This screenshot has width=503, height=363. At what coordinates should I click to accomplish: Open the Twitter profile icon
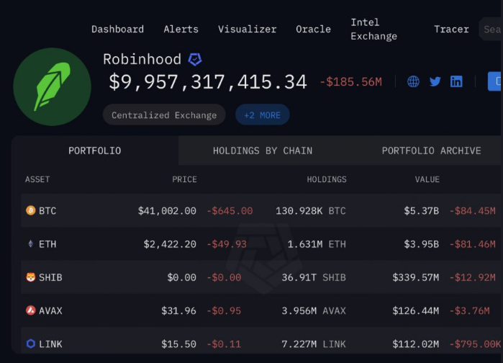[x=435, y=81]
